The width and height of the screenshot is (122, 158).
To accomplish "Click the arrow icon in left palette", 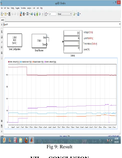I will [x=2, y=42].
